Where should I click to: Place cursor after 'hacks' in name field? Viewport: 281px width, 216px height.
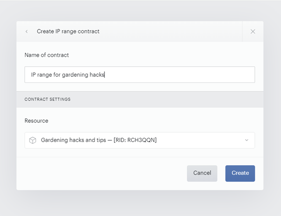click(x=105, y=74)
